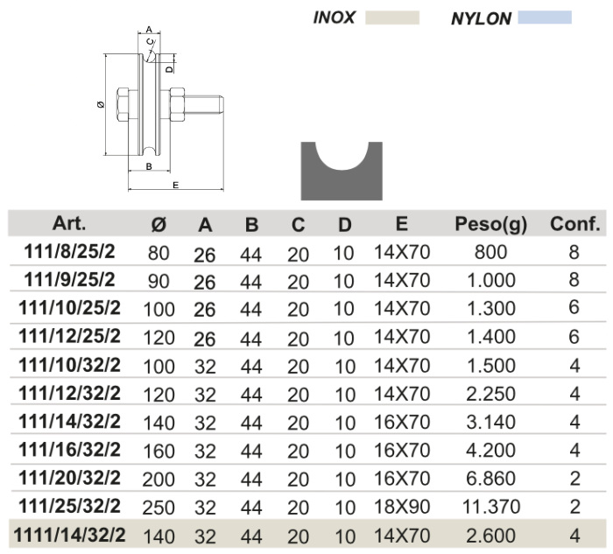Click the dark groove profile cross-section image

tap(342, 171)
